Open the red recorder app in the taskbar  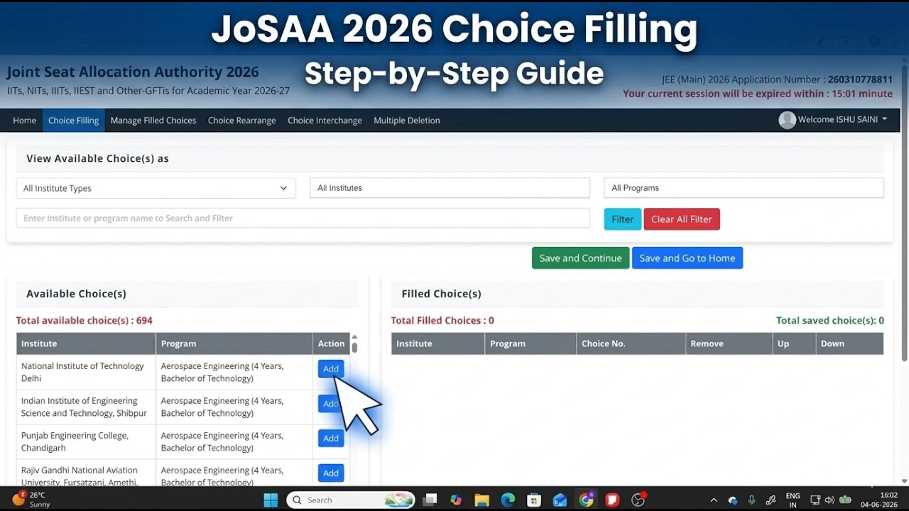click(612, 500)
